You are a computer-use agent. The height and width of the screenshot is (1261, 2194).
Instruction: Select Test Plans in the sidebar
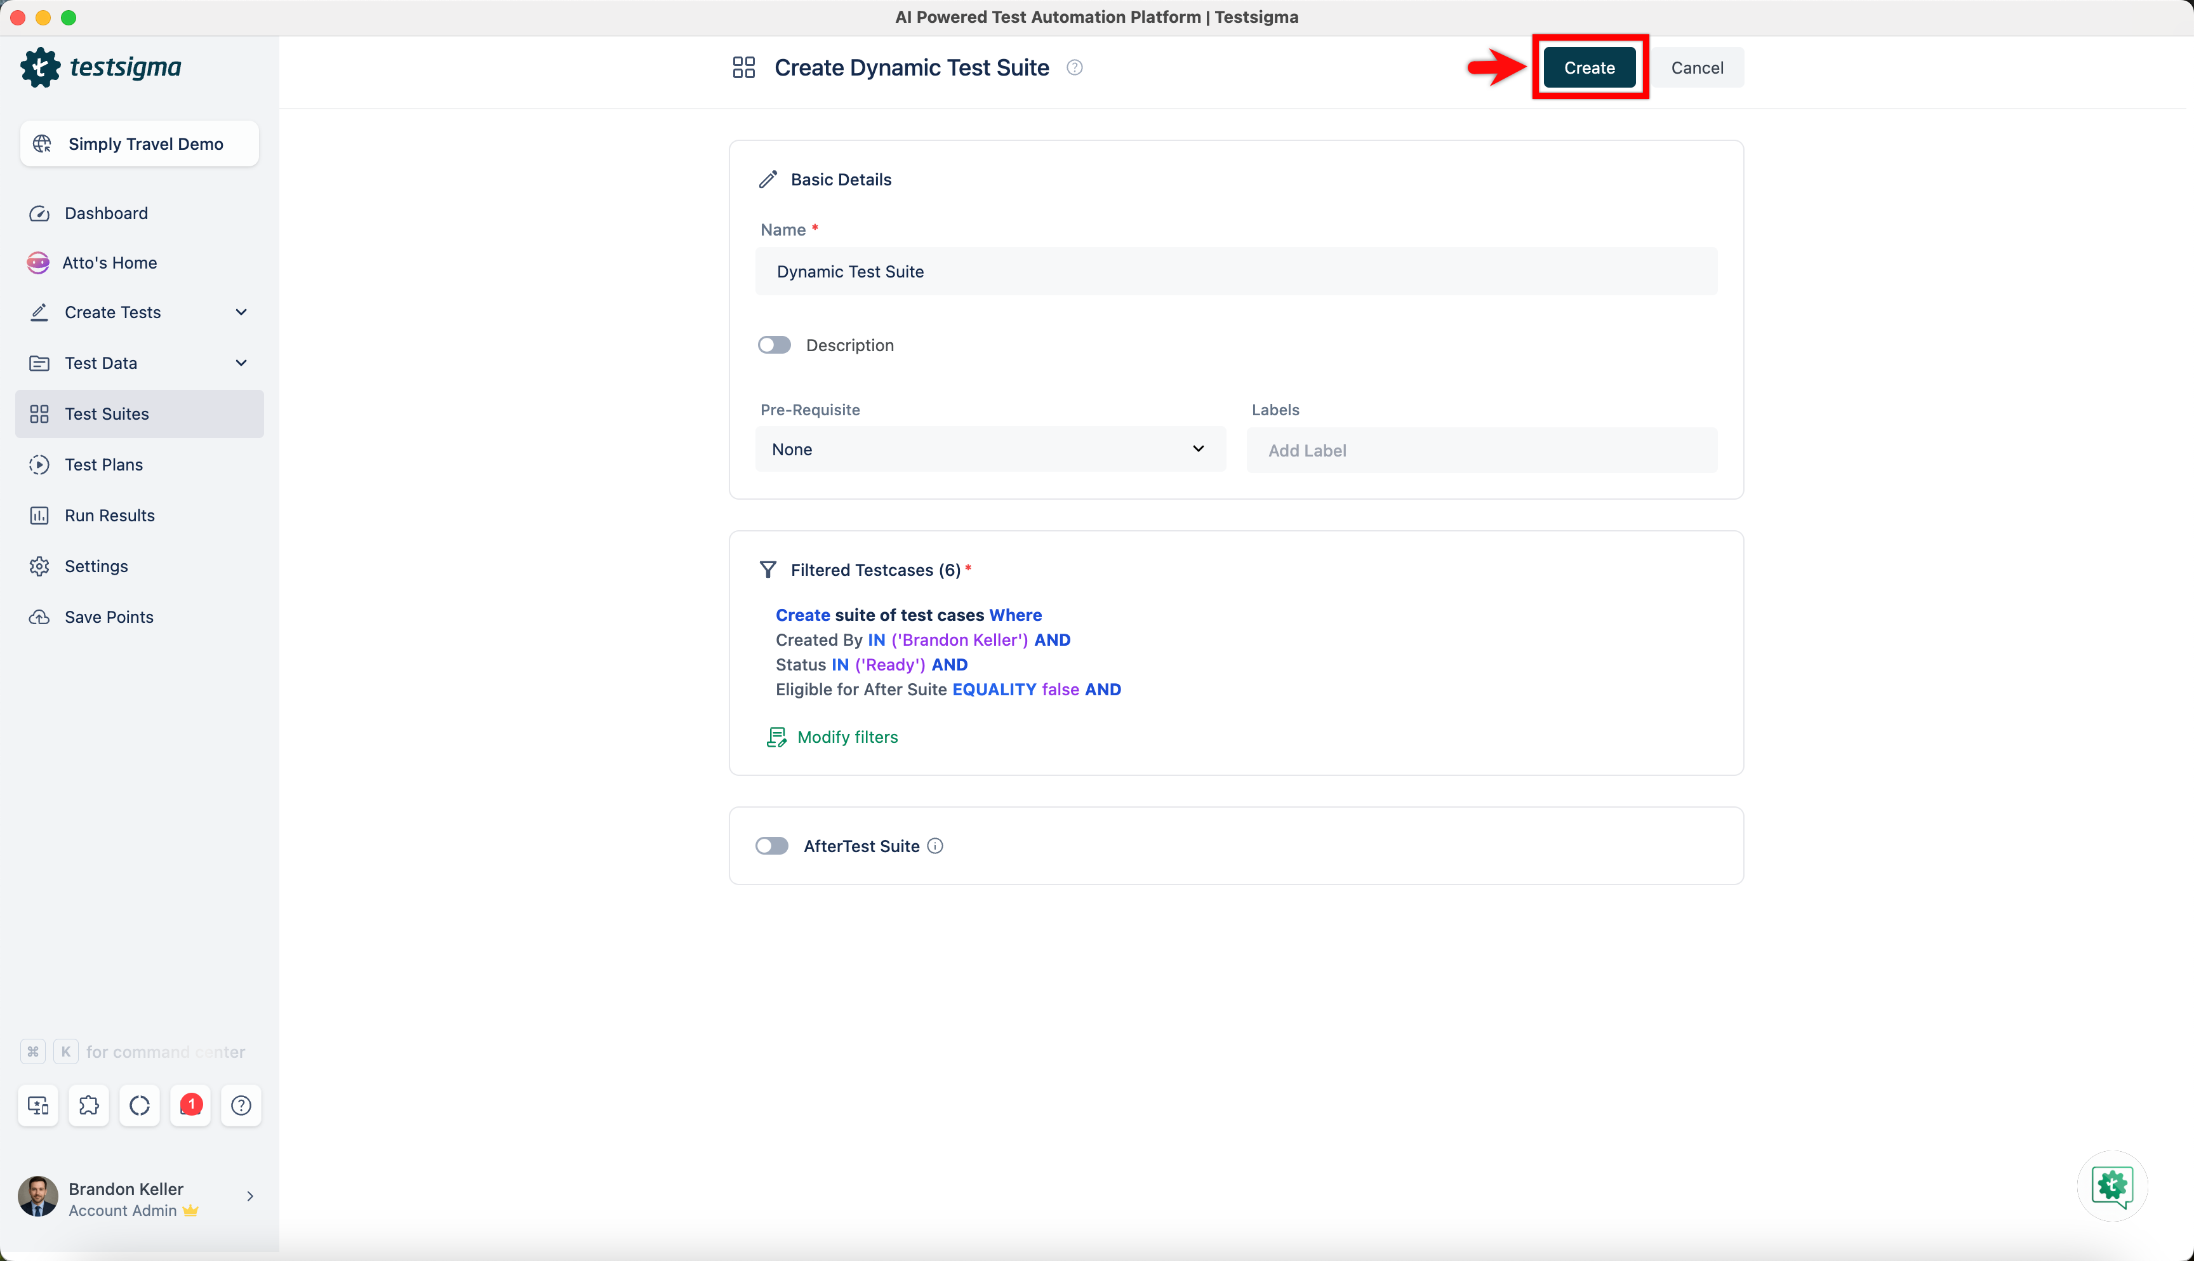coord(103,464)
